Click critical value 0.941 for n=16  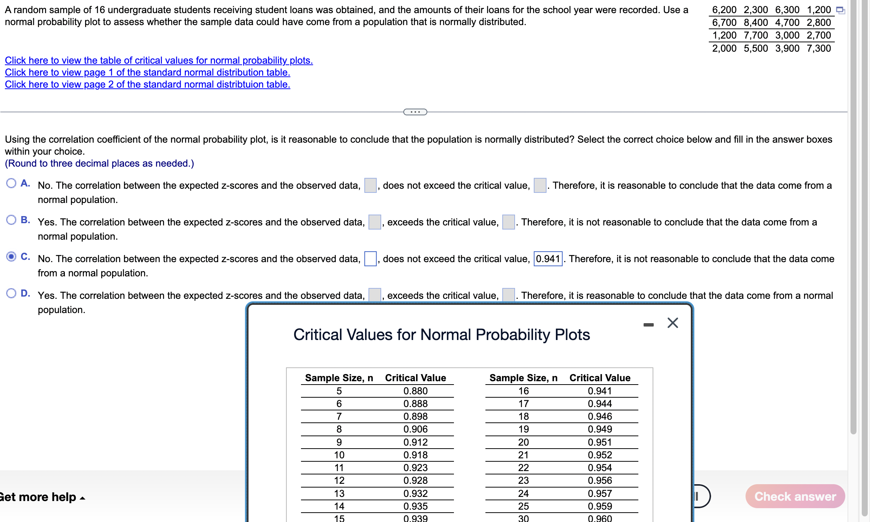600,391
